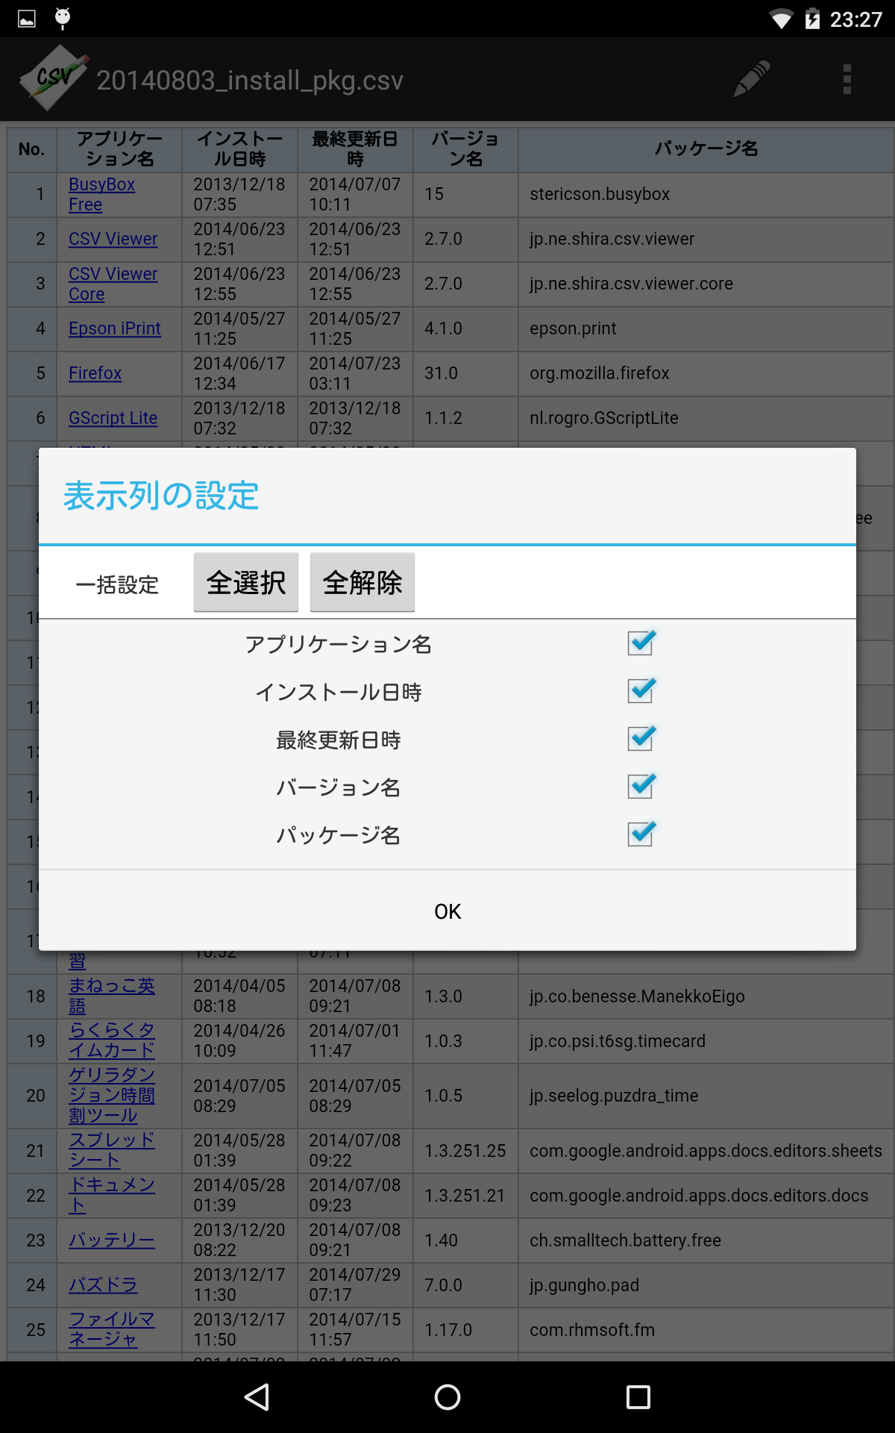The width and height of the screenshot is (895, 1433).
Task: Select the jp.co.psi.t6sg.timecard cell
Action: pos(706,1041)
